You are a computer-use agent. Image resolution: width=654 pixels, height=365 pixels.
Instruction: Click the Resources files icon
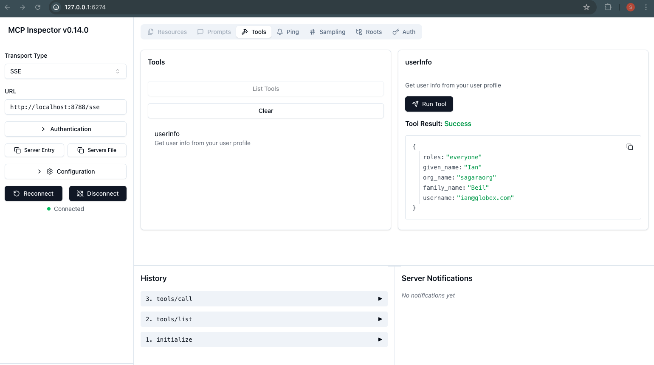click(150, 32)
